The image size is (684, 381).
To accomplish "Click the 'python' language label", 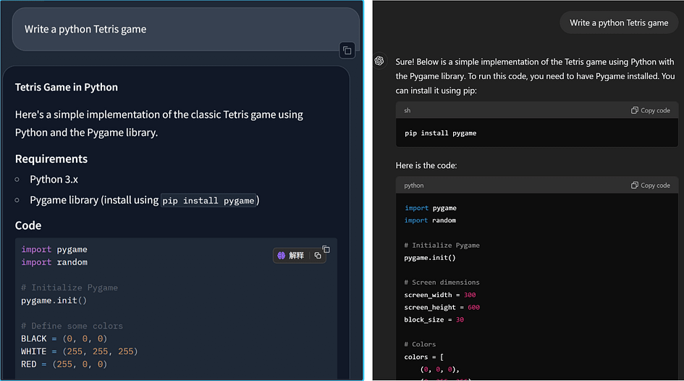I will point(413,185).
